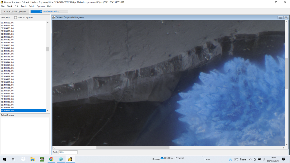Click the output image vertical scroll-up arrow
This screenshot has height=163, width=290.
287,22
